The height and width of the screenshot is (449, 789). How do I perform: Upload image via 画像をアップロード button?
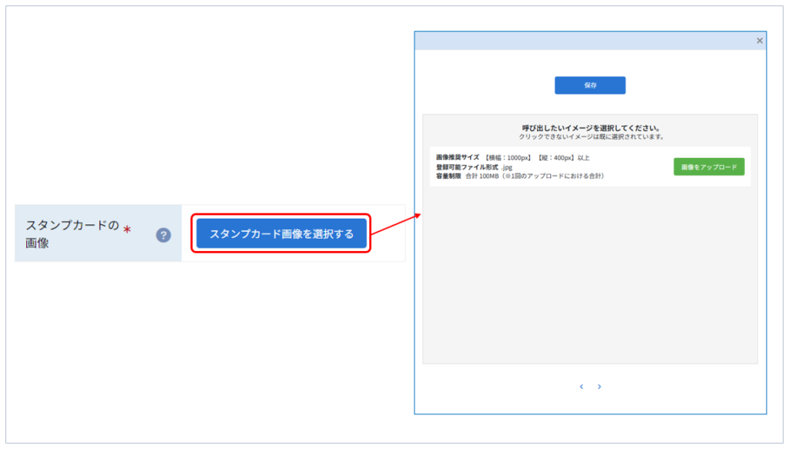click(709, 167)
